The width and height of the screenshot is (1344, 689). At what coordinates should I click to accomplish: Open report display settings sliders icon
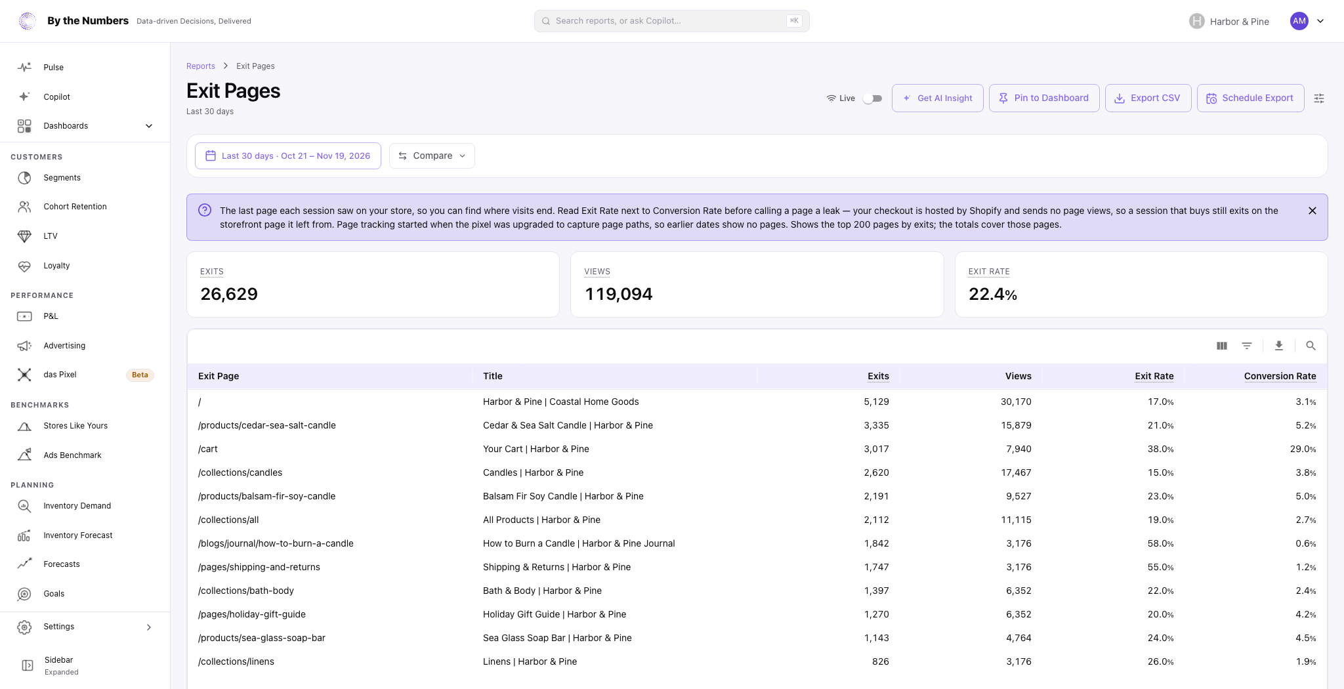[1319, 98]
